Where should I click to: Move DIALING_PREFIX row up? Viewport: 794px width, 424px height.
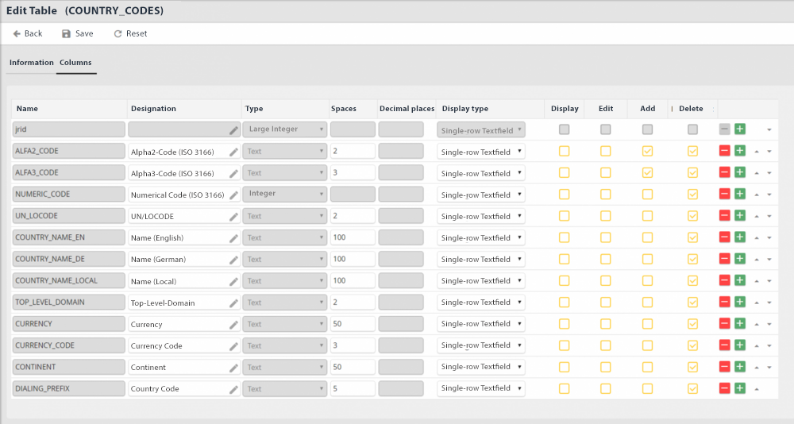[x=757, y=389]
